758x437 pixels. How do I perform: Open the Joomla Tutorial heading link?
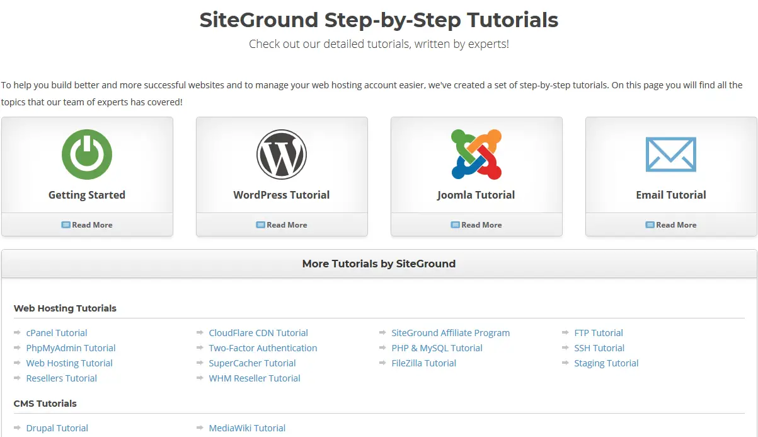coord(476,195)
